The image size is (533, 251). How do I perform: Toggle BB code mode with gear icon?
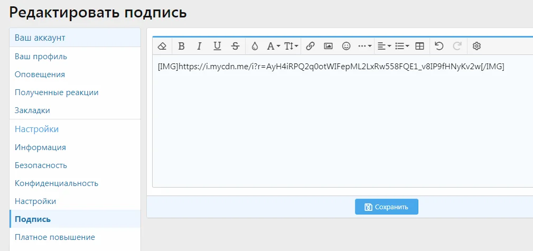click(476, 46)
